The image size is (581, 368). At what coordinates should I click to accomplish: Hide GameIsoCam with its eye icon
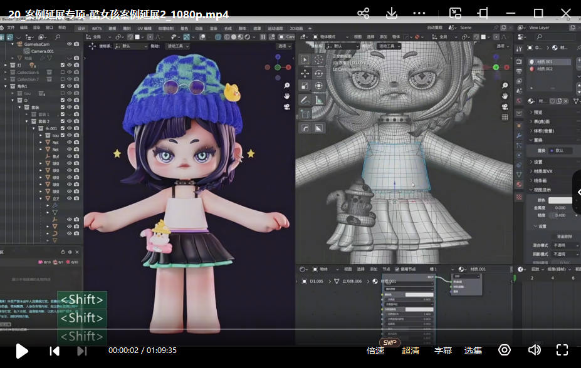coord(70,44)
